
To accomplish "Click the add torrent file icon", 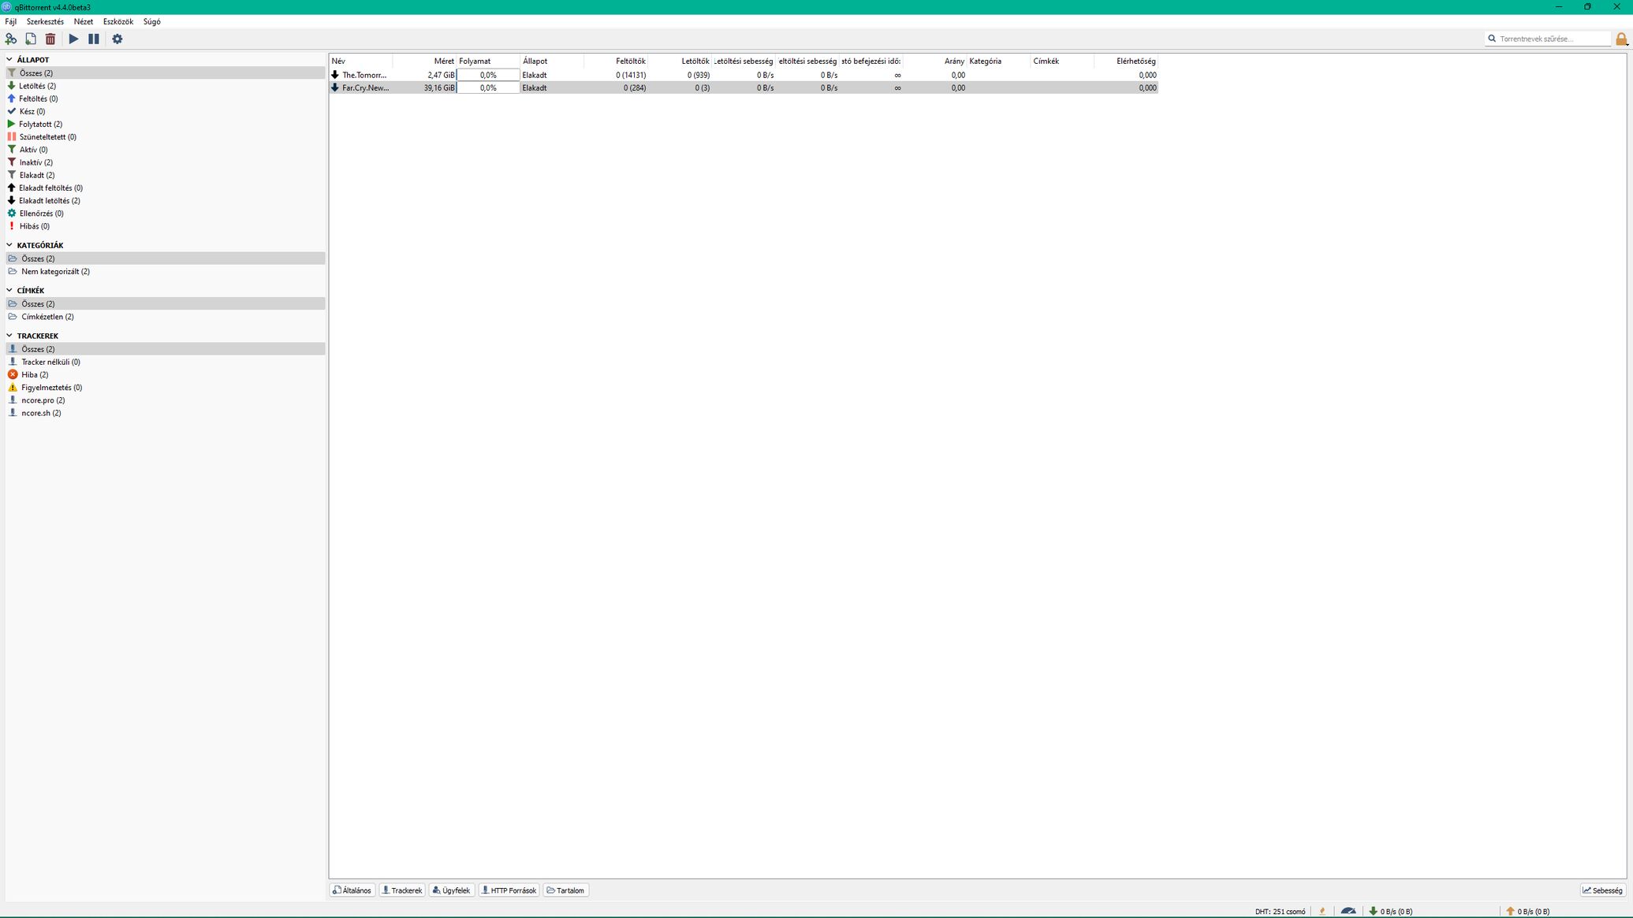I will (31, 39).
